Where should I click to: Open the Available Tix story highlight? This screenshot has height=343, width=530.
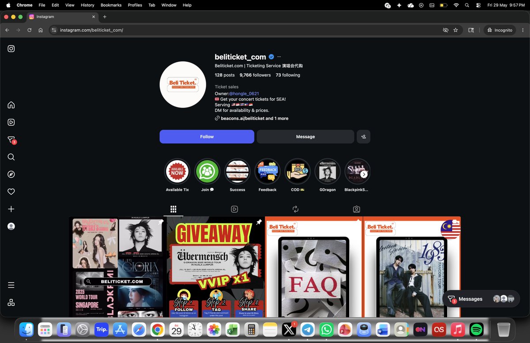[x=177, y=171]
